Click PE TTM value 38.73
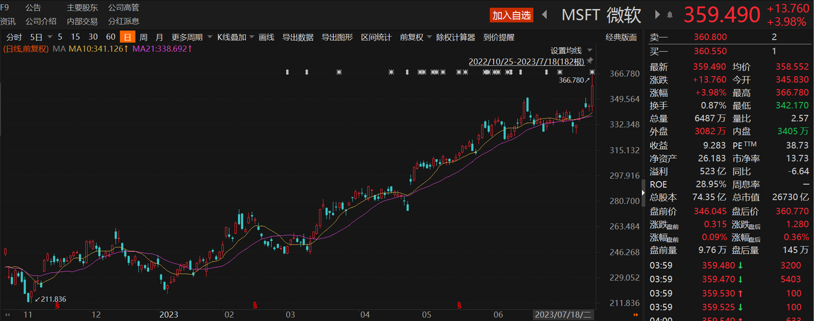 click(x=797, y=145)
